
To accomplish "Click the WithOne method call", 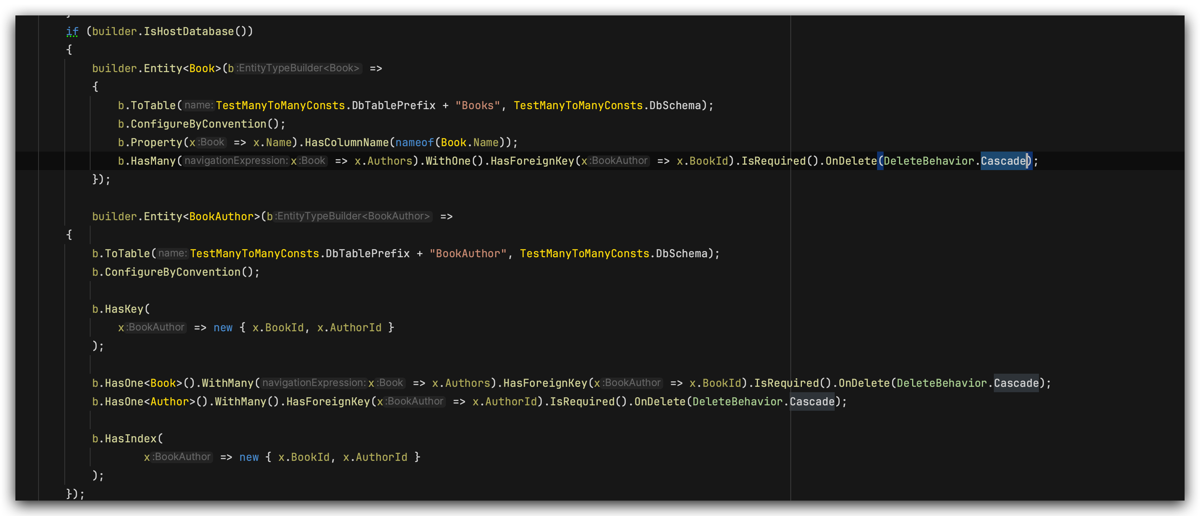I will (x=448, y=161).
